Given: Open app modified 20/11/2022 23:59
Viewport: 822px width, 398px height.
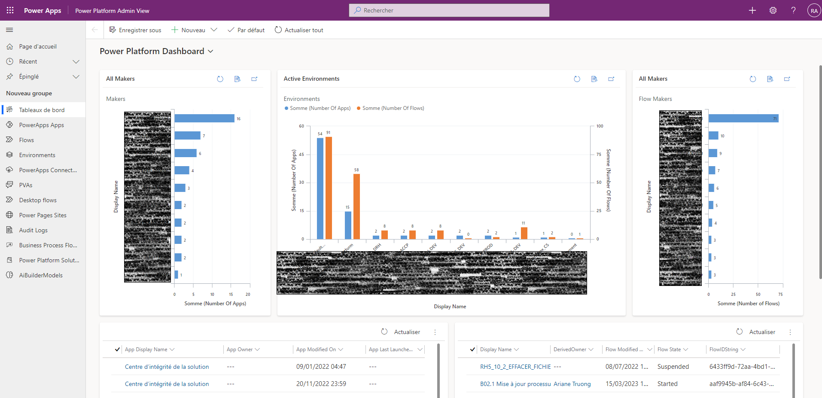Looking at the screenshot, I should pyautogui.click(x=167, y=384).
